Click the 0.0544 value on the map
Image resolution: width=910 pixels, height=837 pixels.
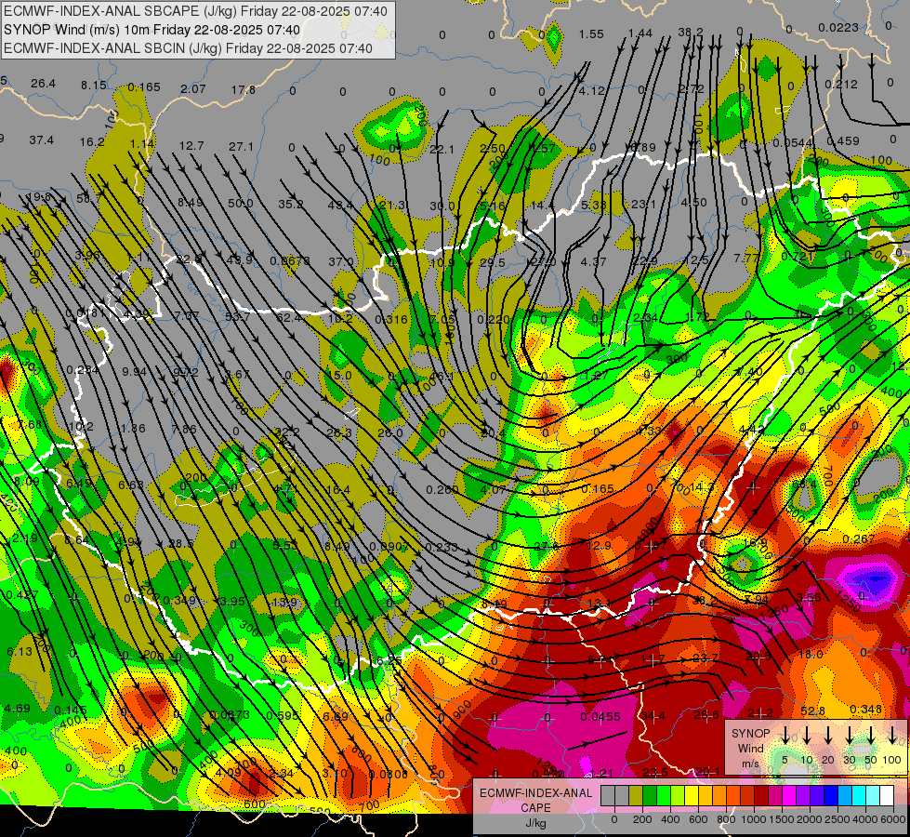(x=792, y=143)
